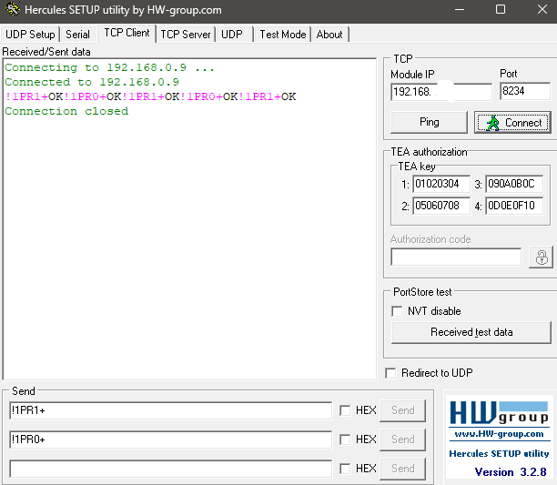The image size is (557, 485).
Task: Open the Test Mode tab
Action: (282, 35)
